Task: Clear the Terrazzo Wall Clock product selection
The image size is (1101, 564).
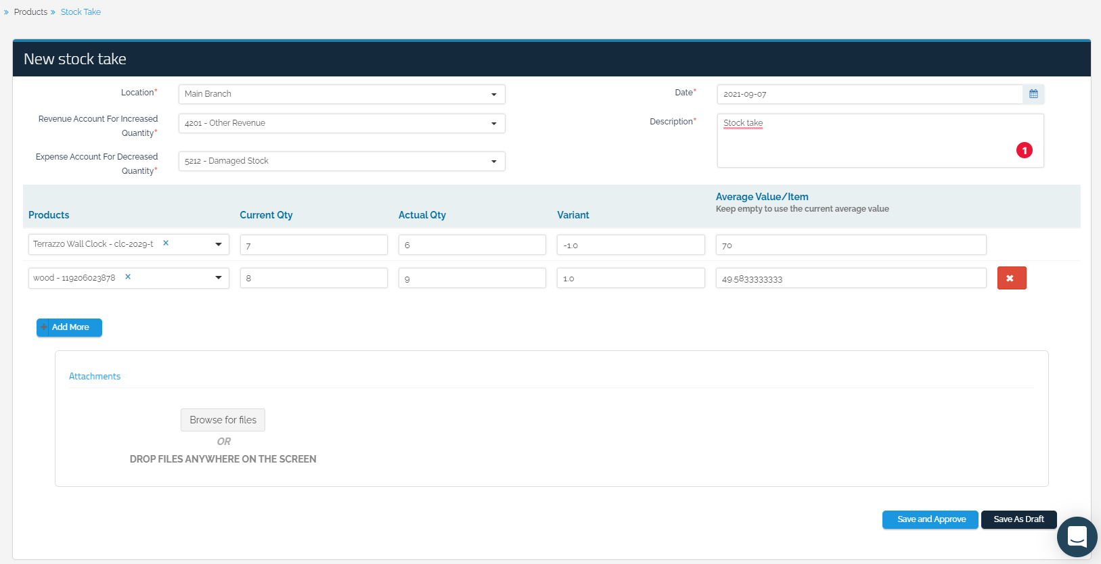Action: pyautogui.click(x=166, y=243)
